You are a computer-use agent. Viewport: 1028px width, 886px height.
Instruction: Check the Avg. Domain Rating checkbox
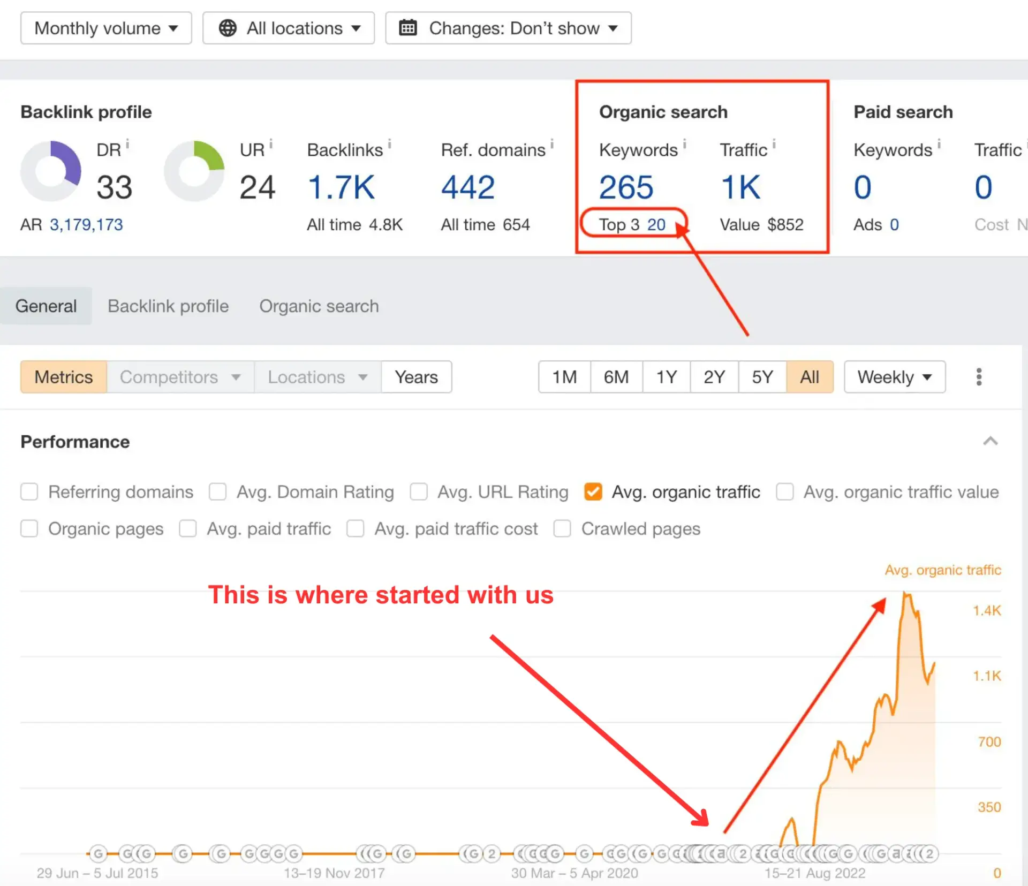click(217, 492)
